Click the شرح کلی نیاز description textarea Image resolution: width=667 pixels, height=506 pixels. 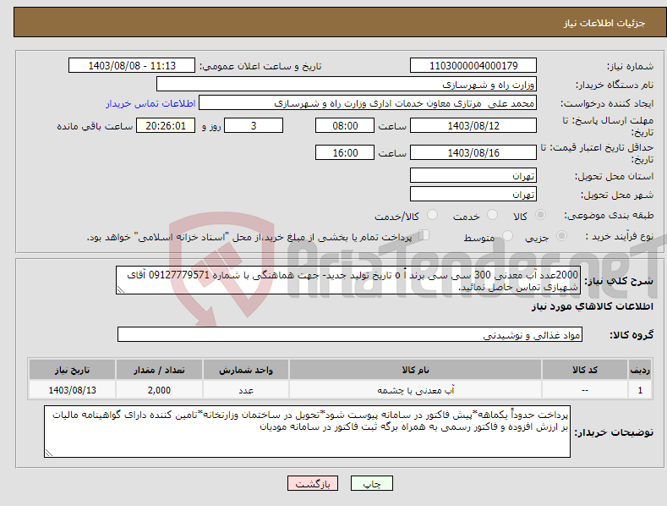348,280
